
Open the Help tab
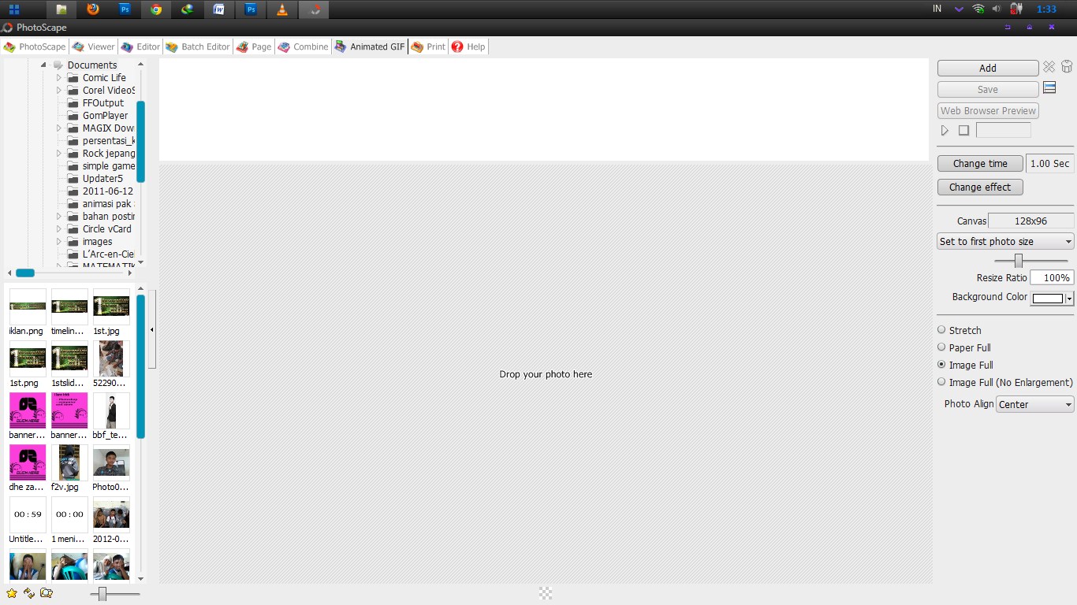[468, 46]
